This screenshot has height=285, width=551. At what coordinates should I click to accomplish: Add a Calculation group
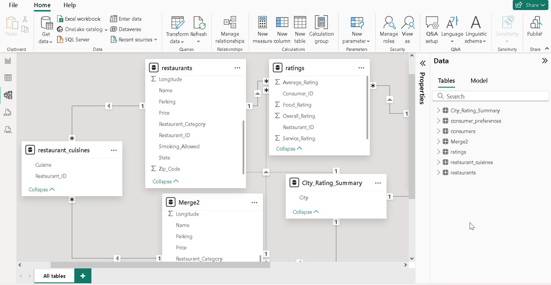coord(321,30)
